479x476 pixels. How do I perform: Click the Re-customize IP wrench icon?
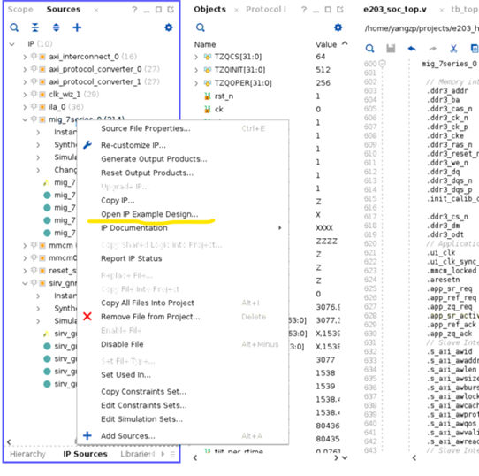[87, 145]
